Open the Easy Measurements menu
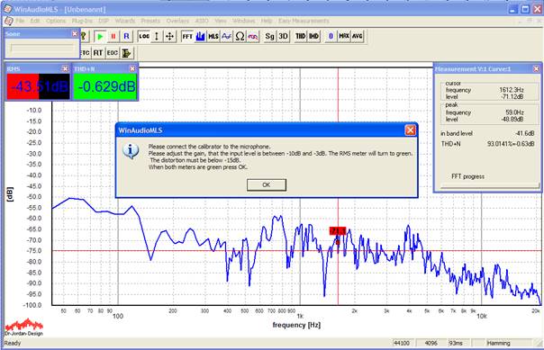Image resolution: width=544 pixels, height=350 pixels. 304,21
